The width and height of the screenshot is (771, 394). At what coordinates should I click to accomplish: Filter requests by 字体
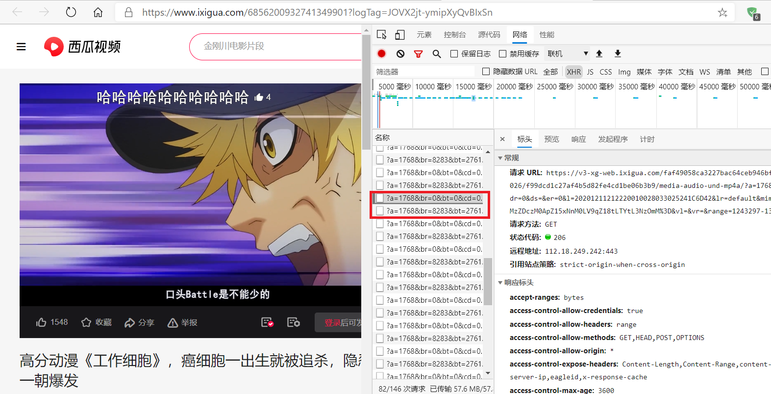click(665, 72)
